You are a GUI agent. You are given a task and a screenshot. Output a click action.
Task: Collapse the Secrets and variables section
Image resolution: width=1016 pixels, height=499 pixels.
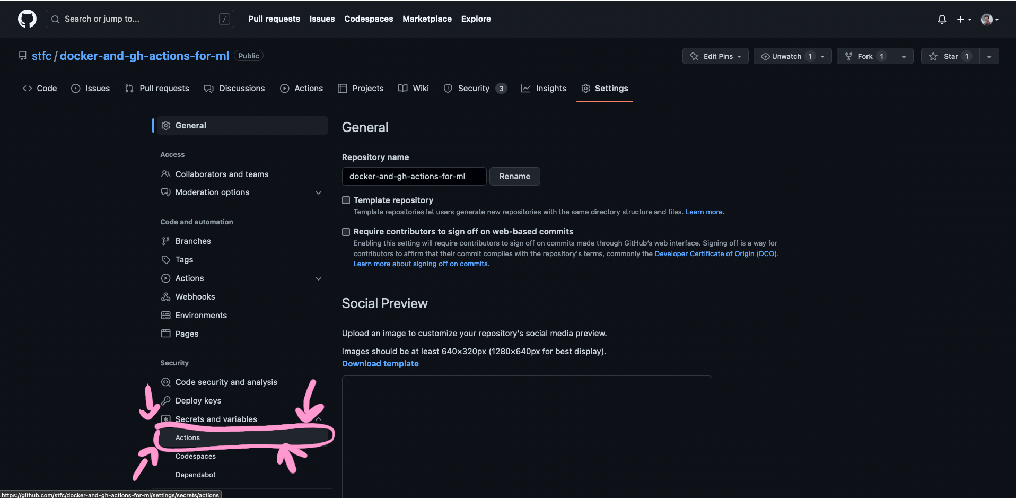point(318,419)
